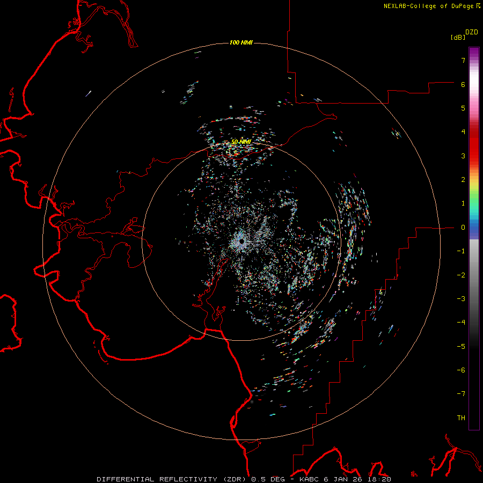Click the radar site center of the sweep

(x=242, y=240)
